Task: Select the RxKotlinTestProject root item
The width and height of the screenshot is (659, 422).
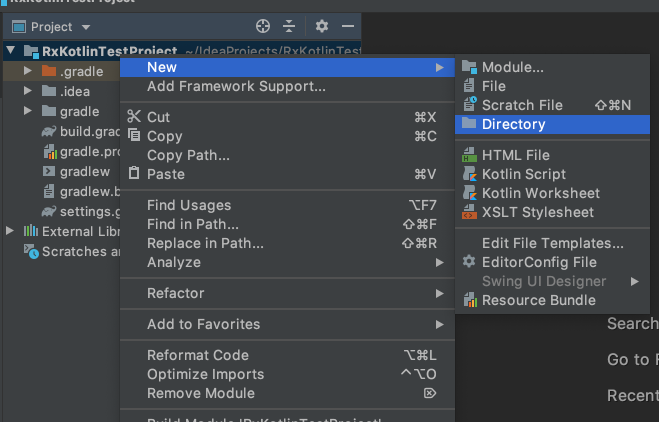Action: coord(182,51)
